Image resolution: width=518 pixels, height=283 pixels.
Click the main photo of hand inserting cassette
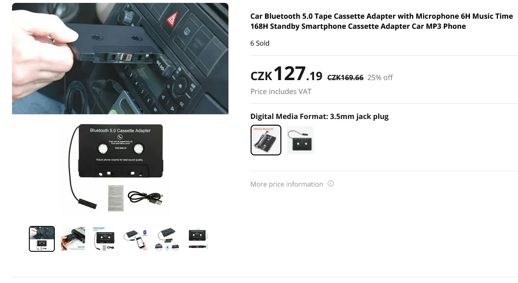pos(120,59)
